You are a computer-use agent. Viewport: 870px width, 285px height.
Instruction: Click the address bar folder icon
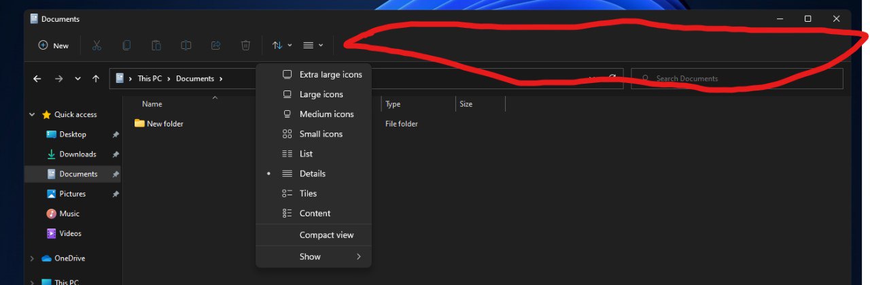[120, 79]
